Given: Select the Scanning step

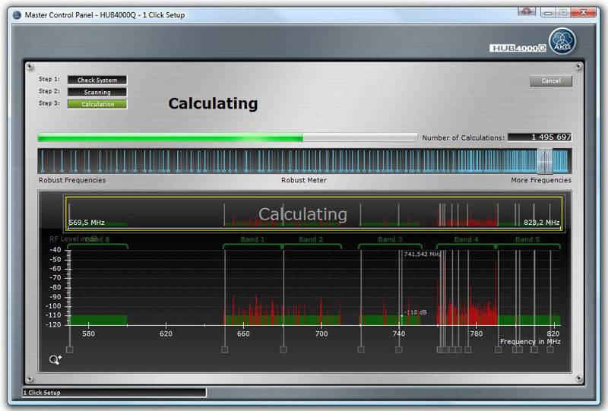Looking at the screenshot, I should coord(97,92).
